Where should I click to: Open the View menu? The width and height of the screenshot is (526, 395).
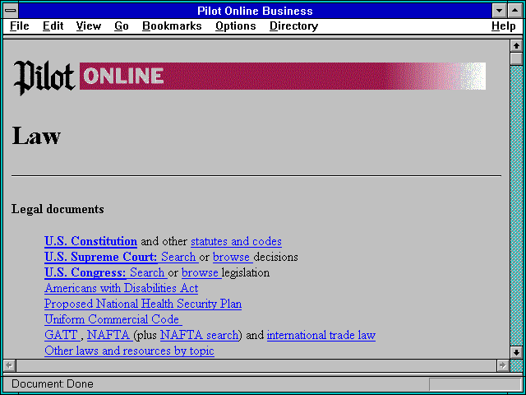point(89,26)
